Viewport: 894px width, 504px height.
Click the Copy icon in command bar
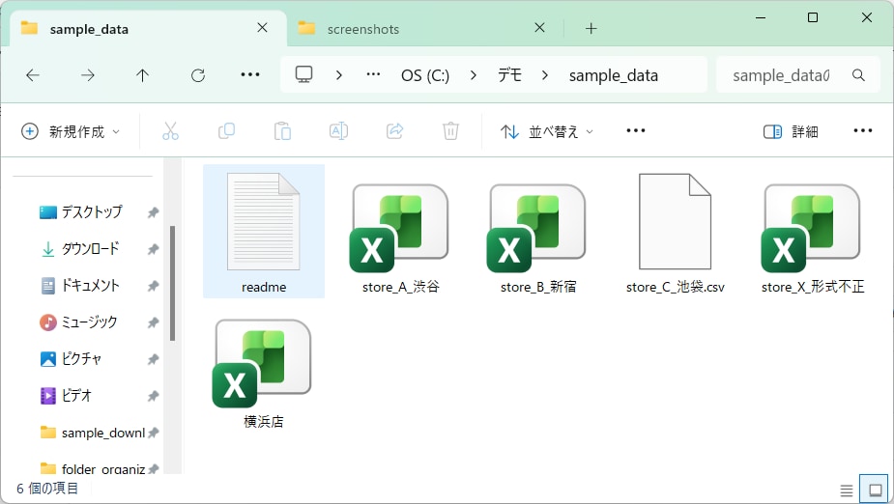[x=226, y=131]
